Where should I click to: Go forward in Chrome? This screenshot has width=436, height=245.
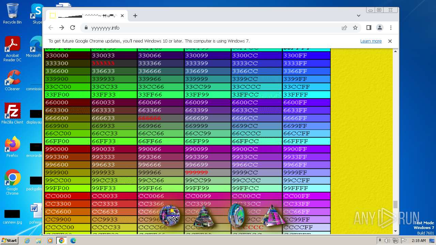[62, 28]
